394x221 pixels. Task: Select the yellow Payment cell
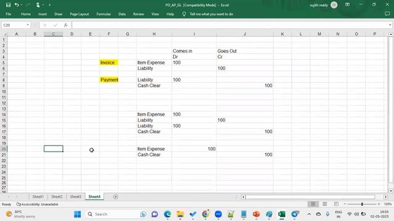(x=108, y=80)
